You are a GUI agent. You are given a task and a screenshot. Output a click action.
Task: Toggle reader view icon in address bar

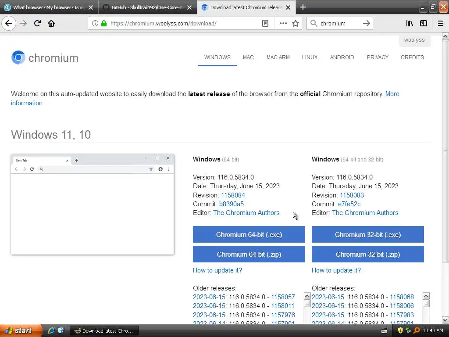[265, 23]
